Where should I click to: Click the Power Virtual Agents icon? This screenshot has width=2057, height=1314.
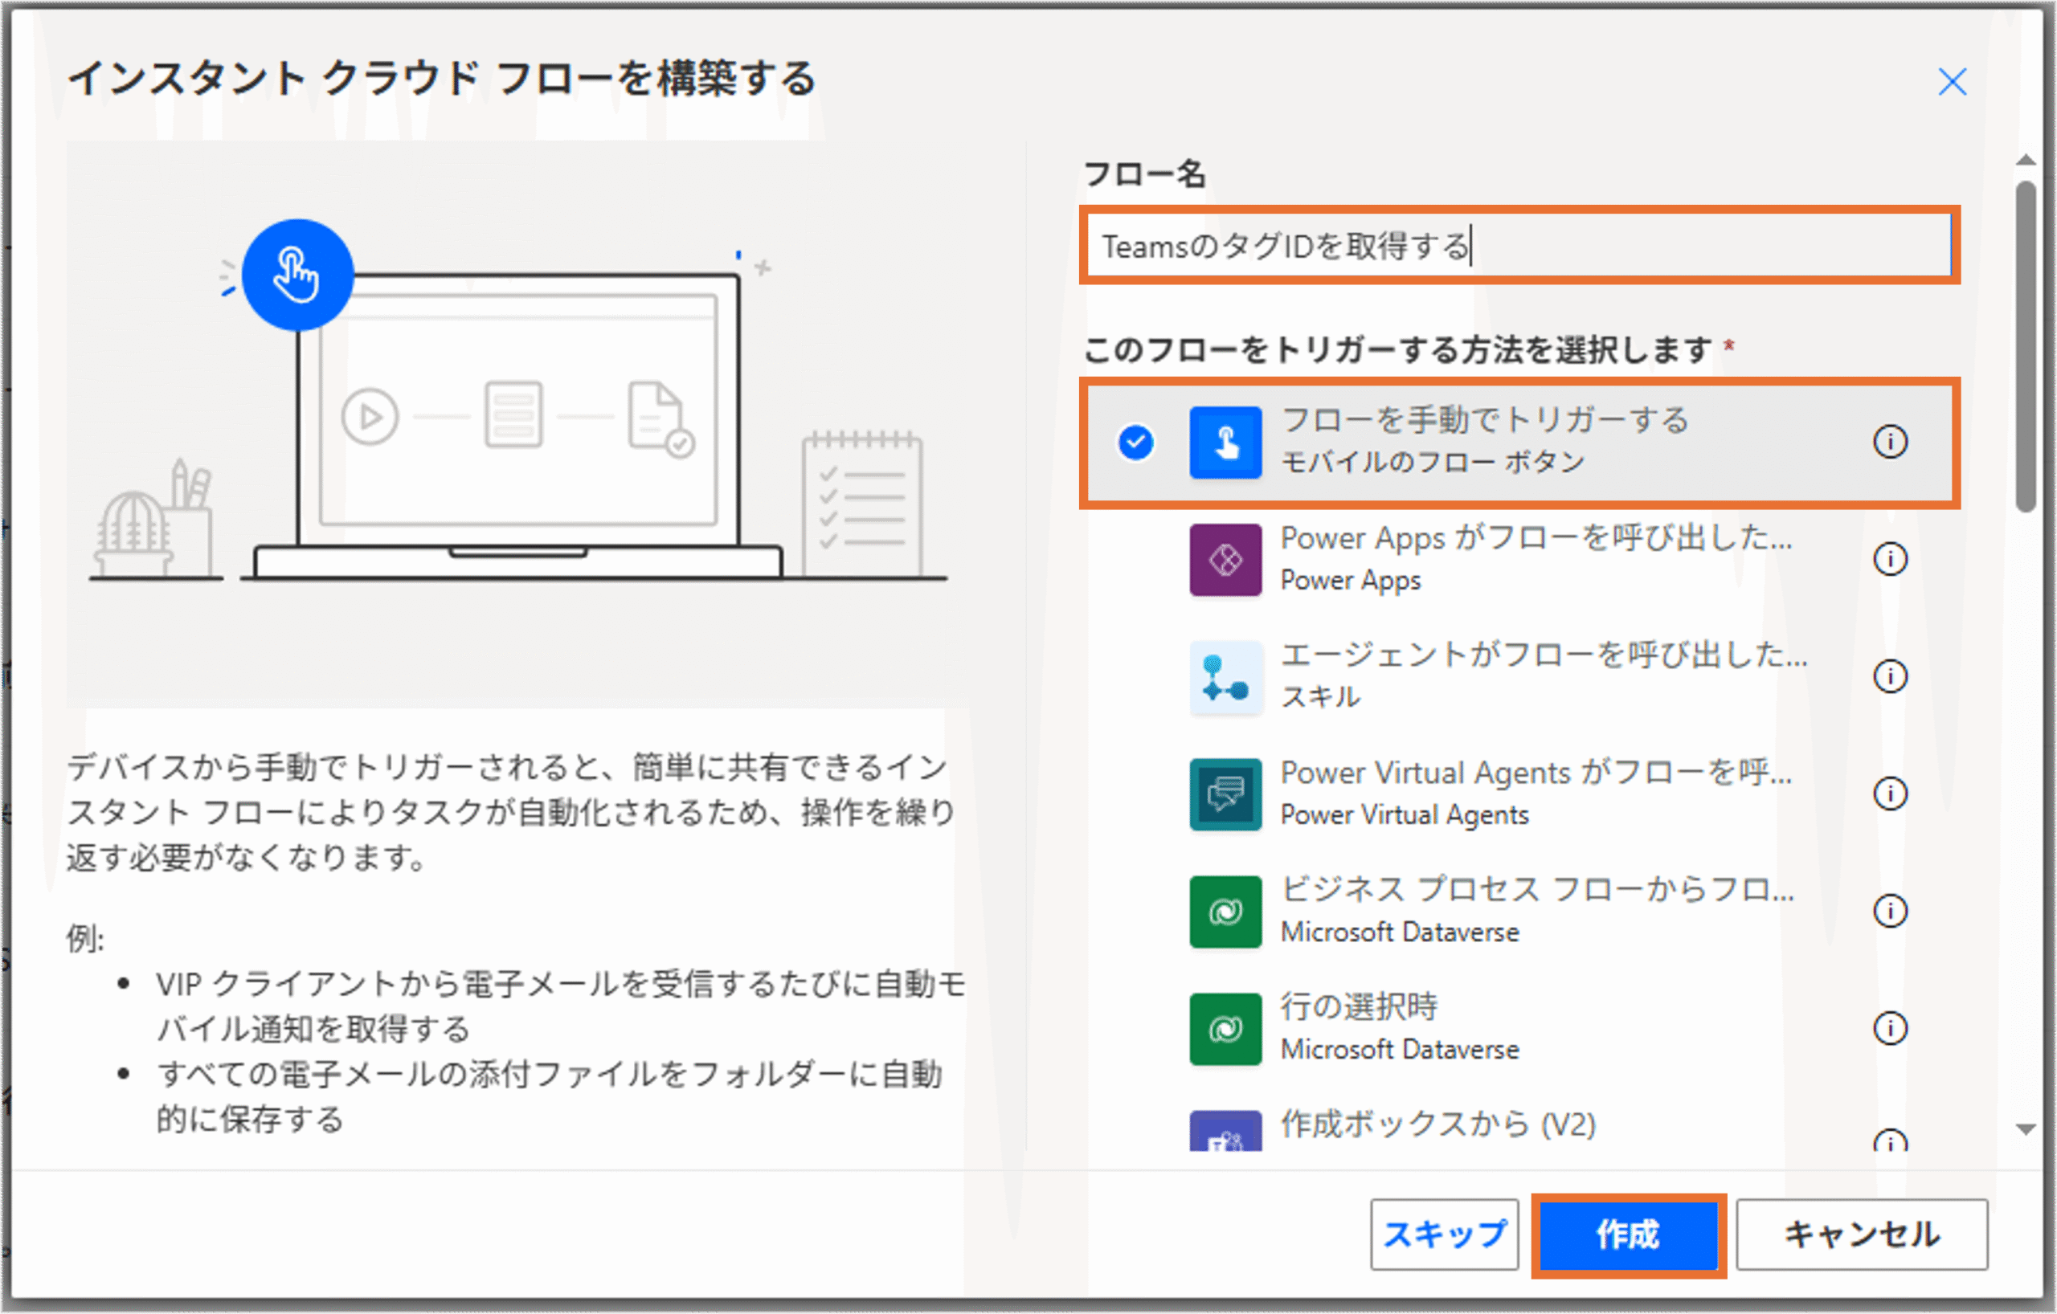click(1225, 794)
